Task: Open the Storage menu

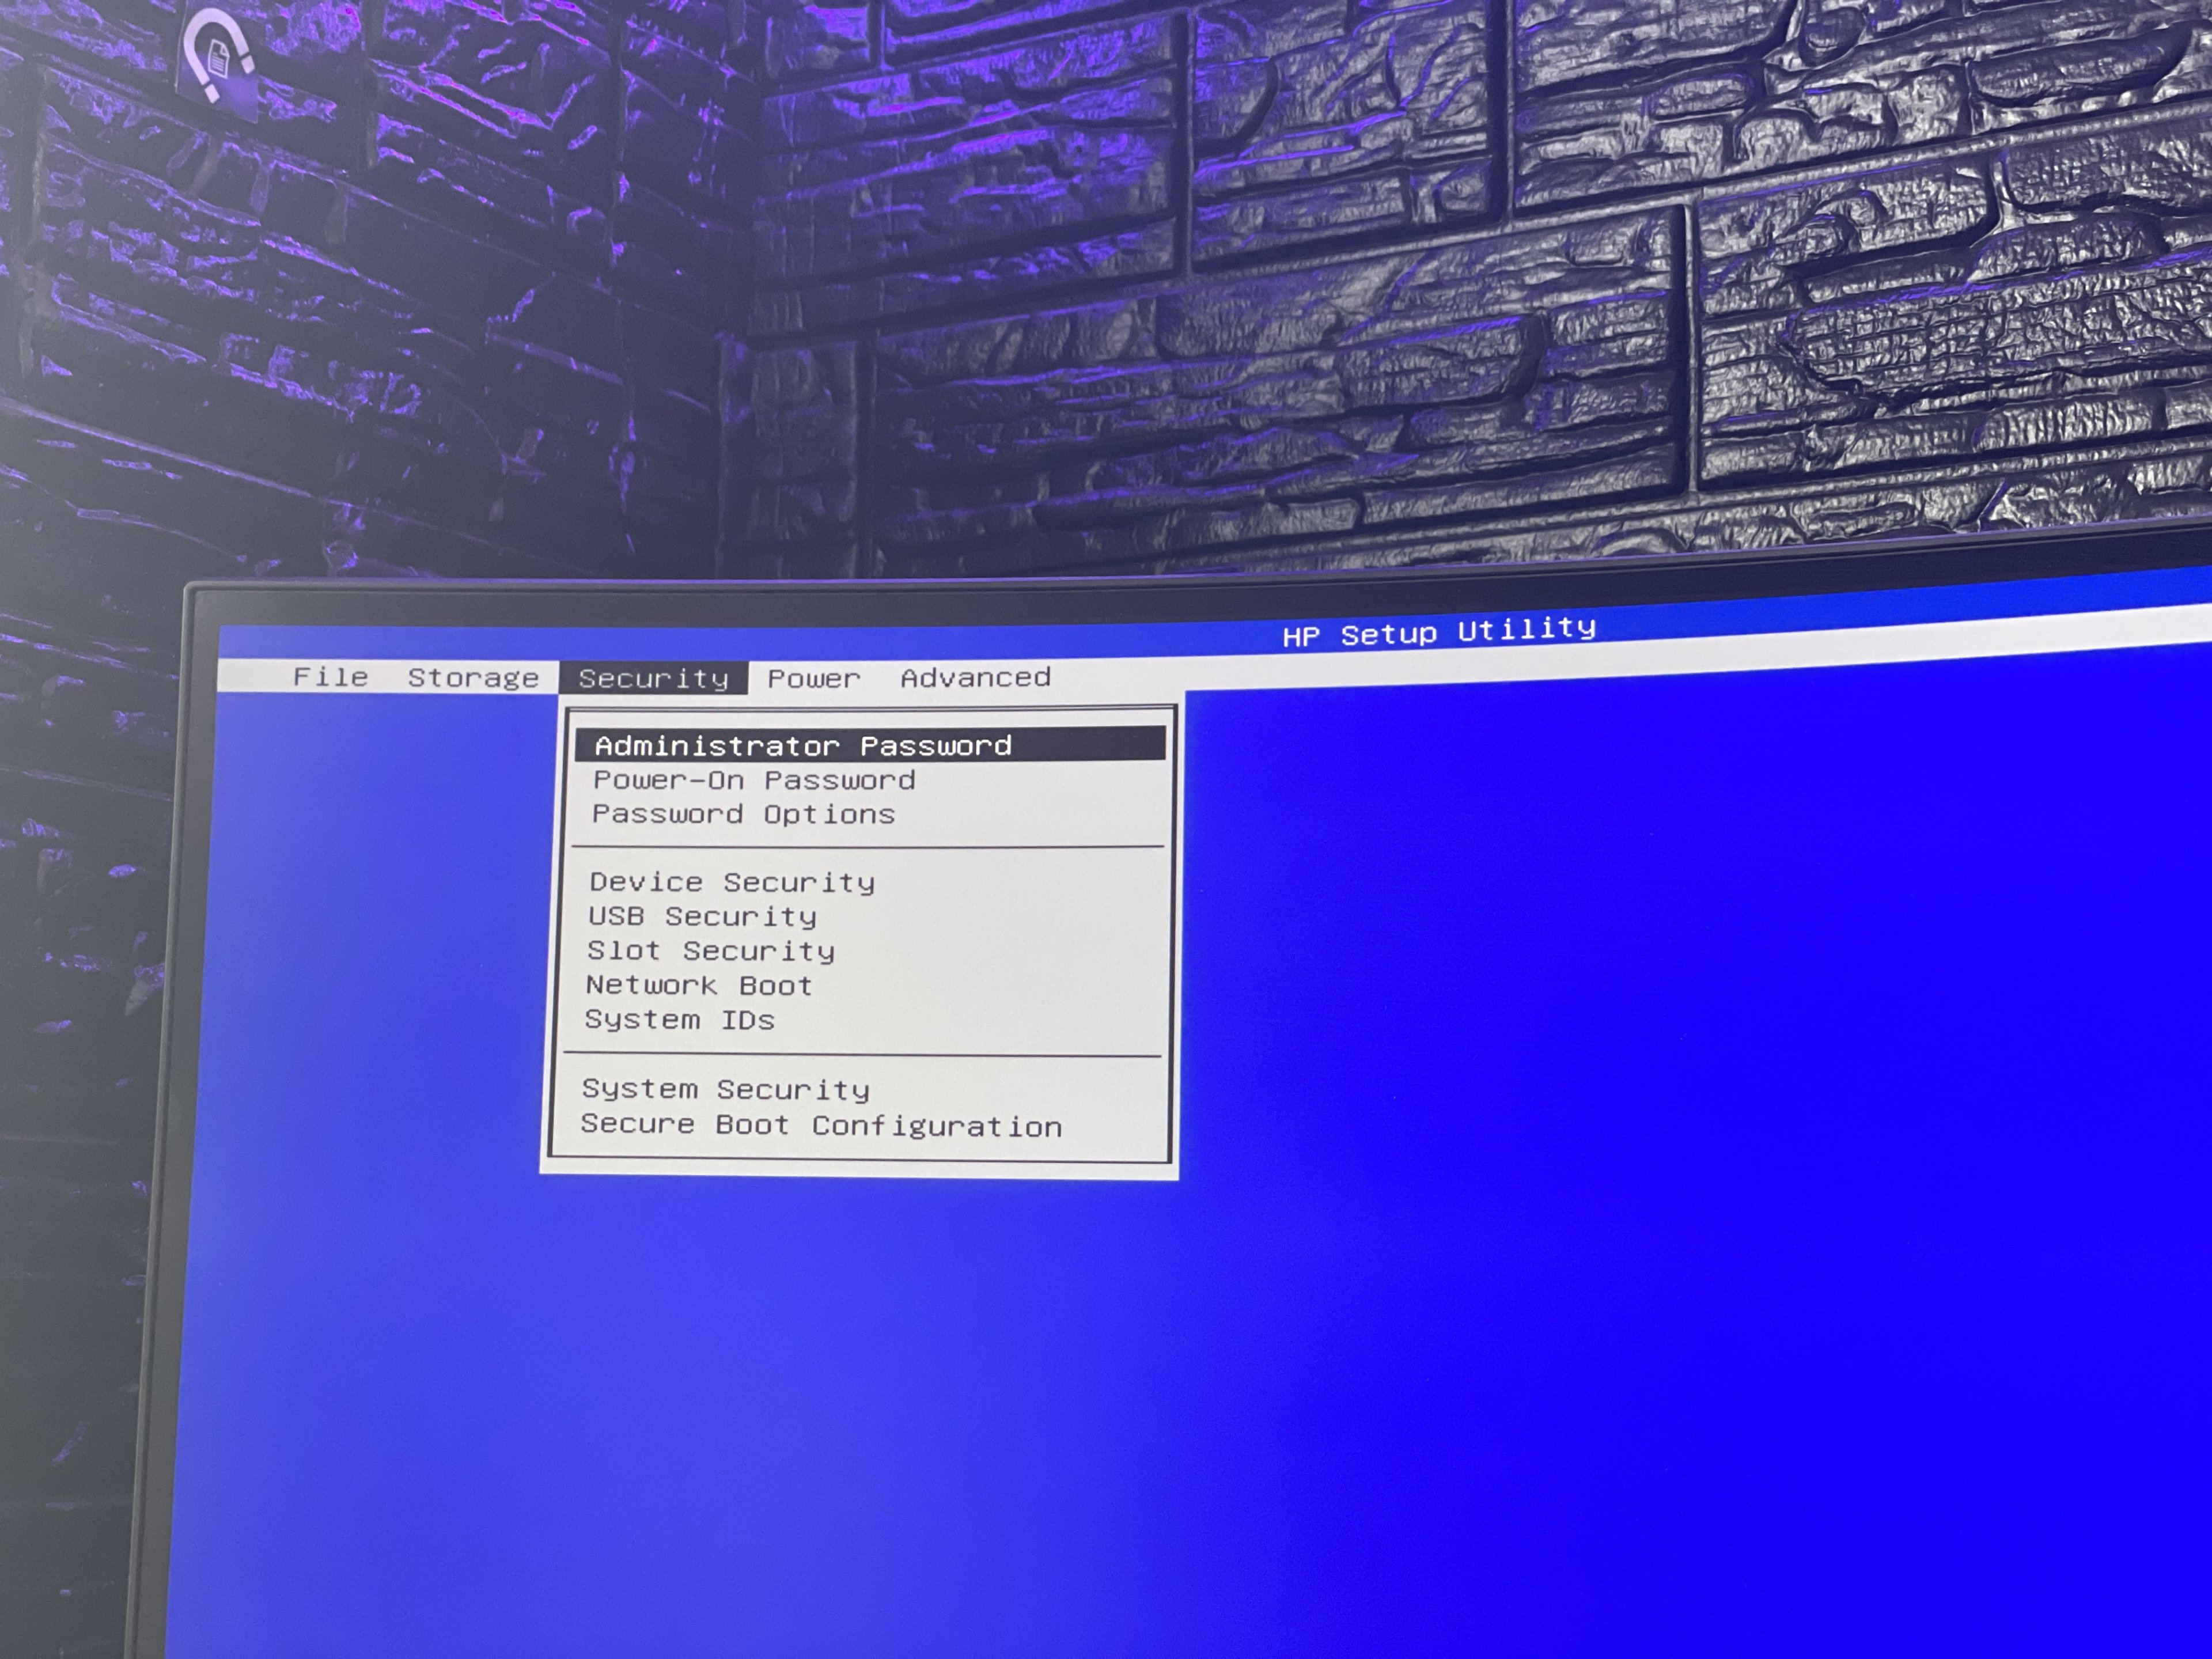Action: [x=473, y=678]
